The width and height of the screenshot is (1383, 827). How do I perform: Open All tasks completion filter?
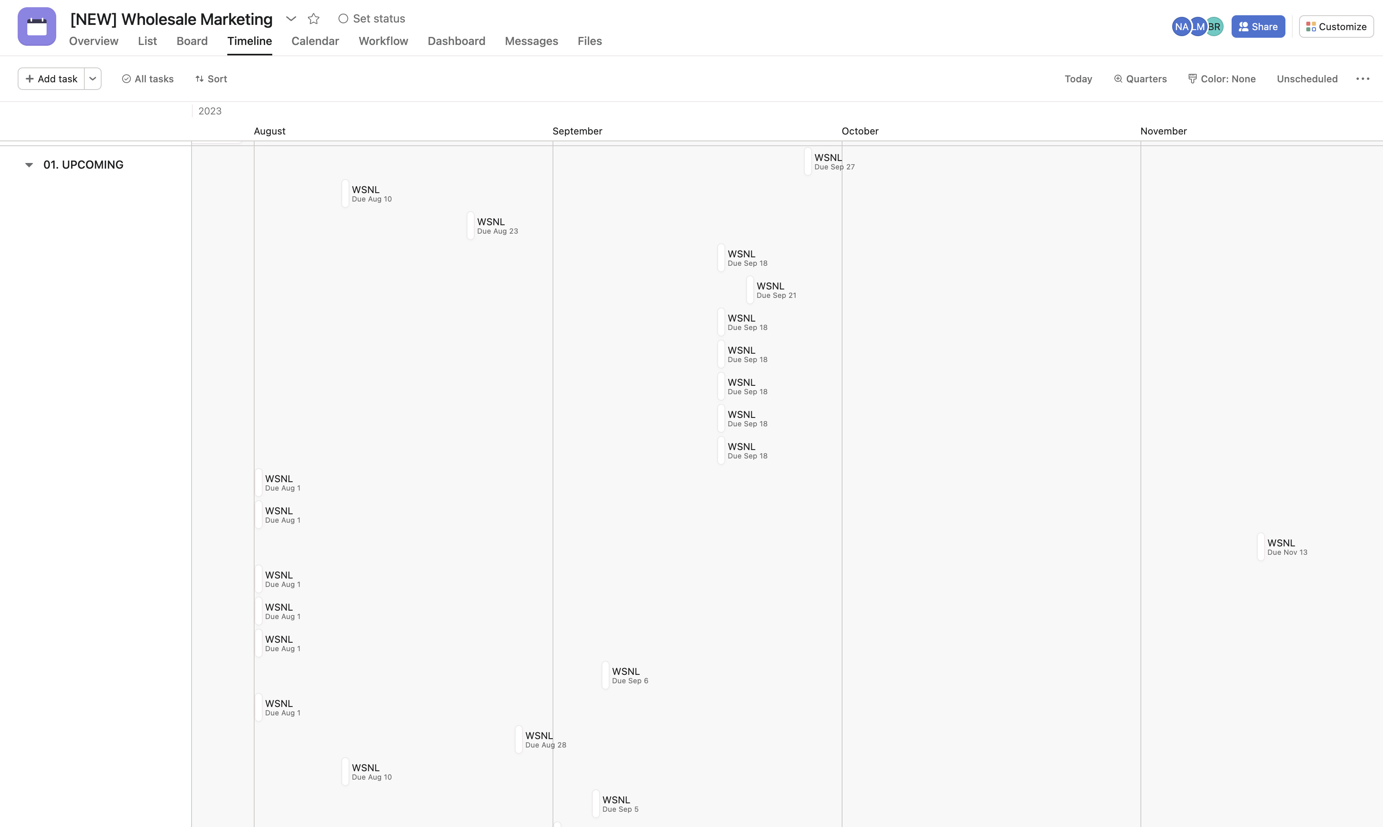click(148, 79)
